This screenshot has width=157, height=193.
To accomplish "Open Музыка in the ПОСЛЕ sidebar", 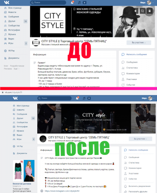I will 18,131.
